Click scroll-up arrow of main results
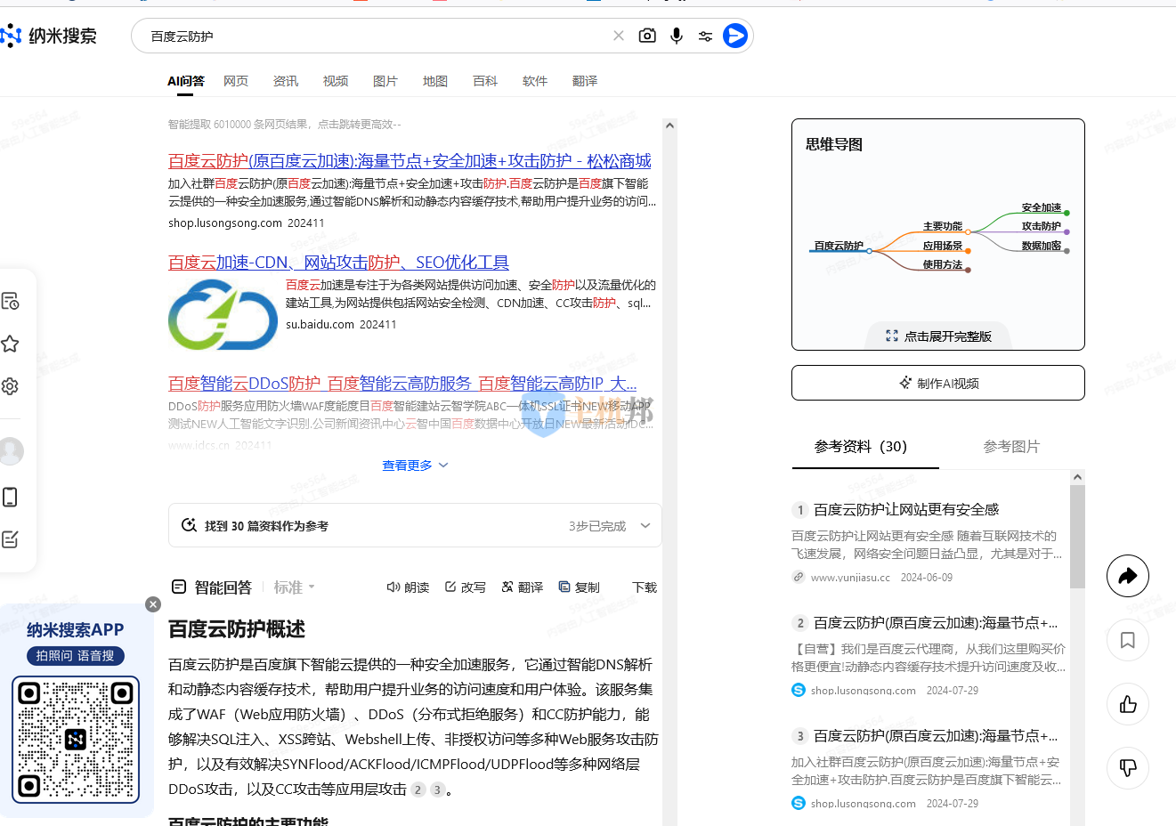This screenshot has height=826, width=1176. point(669,126)
